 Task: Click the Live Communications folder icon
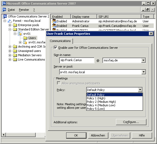click(x=15, y=59)
